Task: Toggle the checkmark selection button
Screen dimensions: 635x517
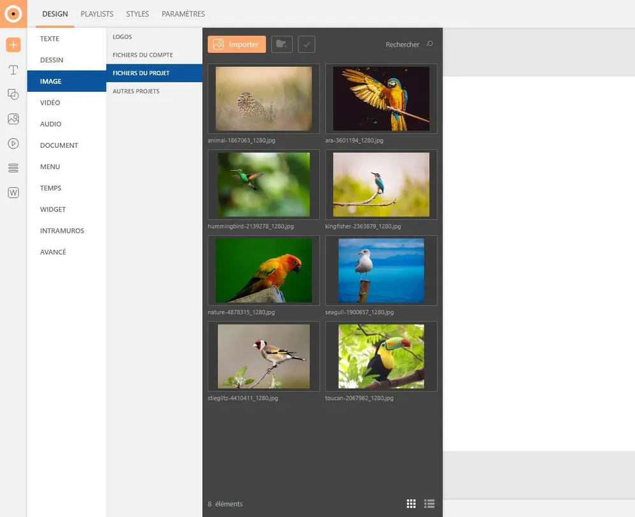Action: tap(307, 44)
